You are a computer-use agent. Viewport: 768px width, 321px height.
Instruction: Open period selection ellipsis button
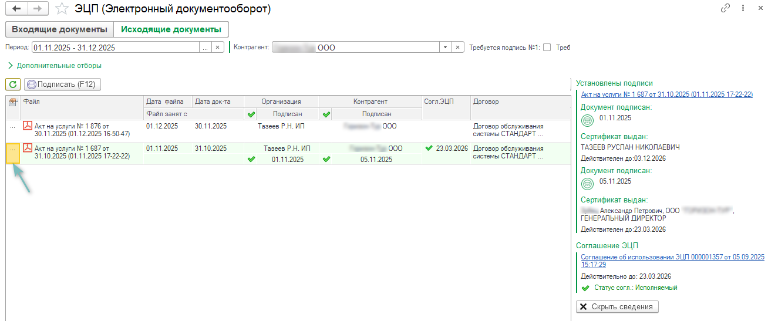coord(205,48)
